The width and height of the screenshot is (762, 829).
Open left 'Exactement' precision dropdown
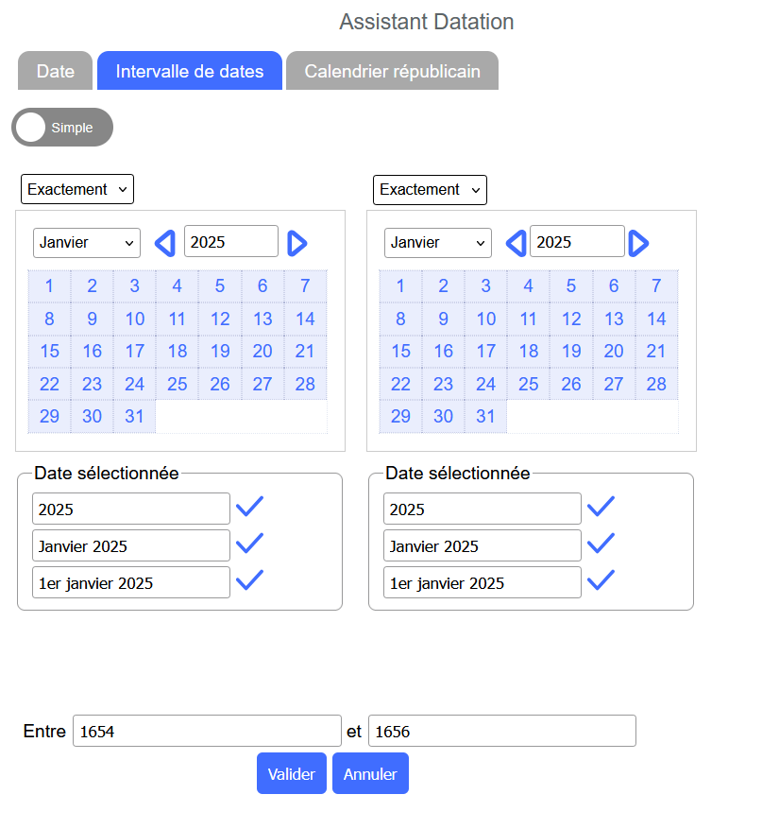pos(77,189)
